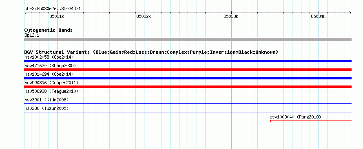Click the gray 3p12.1 cytogenetic band bar
This screenshot has width=363, height=149.
coord(188,39)
